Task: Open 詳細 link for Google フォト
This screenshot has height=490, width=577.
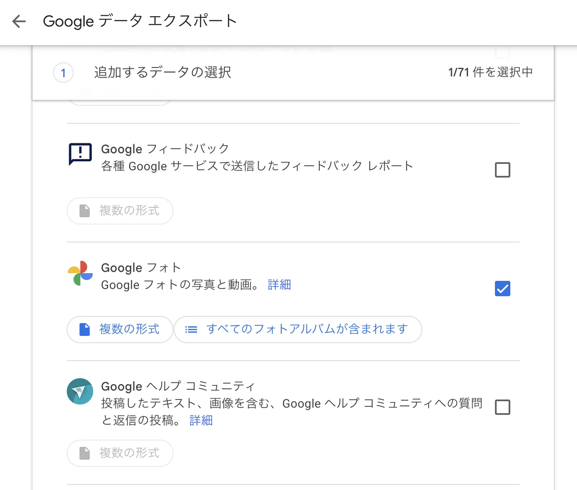Action: [280, 285]
